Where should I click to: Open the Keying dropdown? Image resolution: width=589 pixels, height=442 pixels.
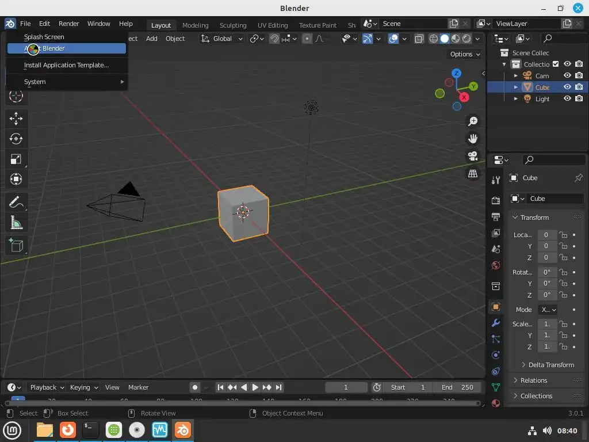point(84,387)
